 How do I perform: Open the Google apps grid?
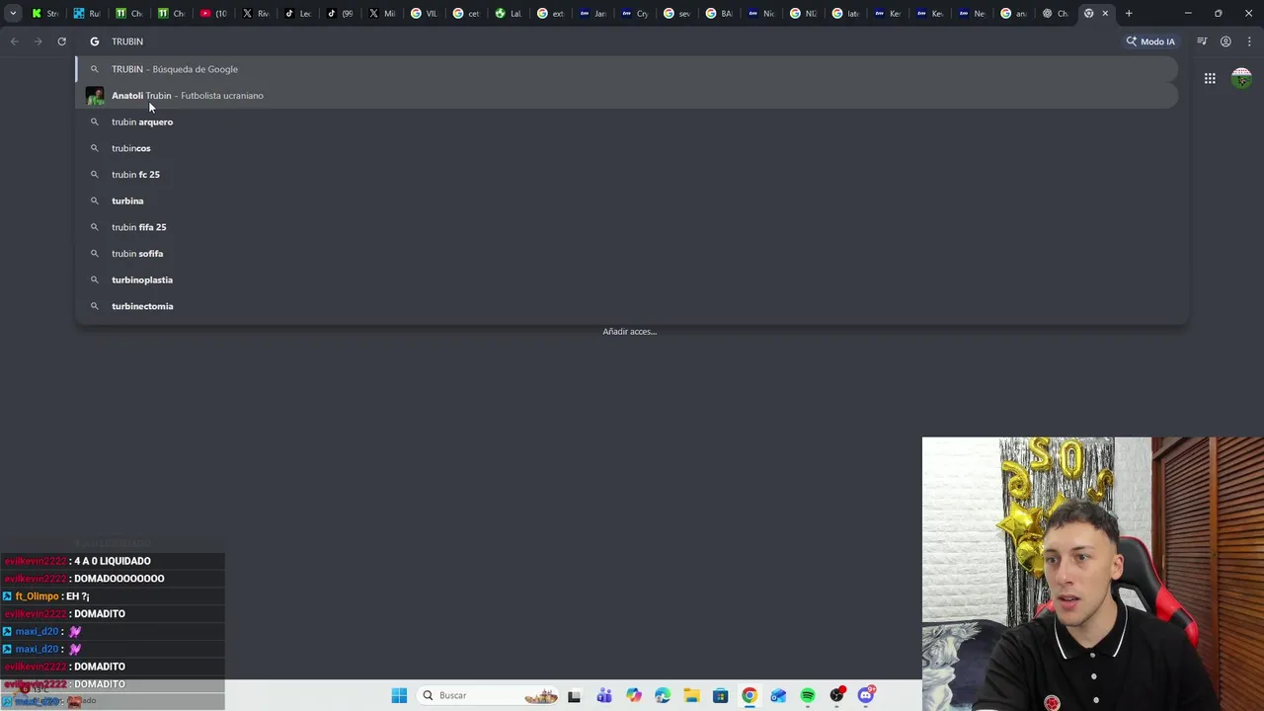click(1210, 78)
